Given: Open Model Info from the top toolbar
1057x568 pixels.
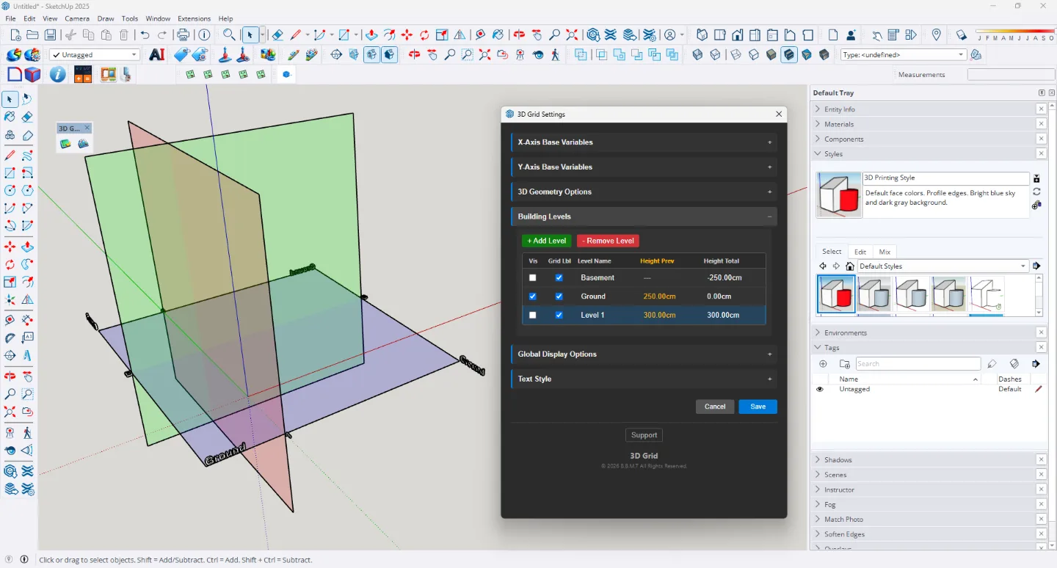Looking at the screenshot, I should [x=204, y=34].
